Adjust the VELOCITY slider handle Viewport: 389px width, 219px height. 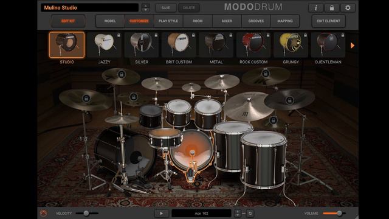coord(86,213)
